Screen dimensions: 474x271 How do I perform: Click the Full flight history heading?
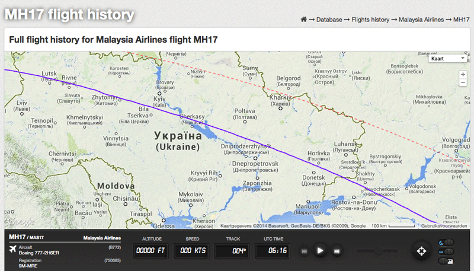click(113, 40)
